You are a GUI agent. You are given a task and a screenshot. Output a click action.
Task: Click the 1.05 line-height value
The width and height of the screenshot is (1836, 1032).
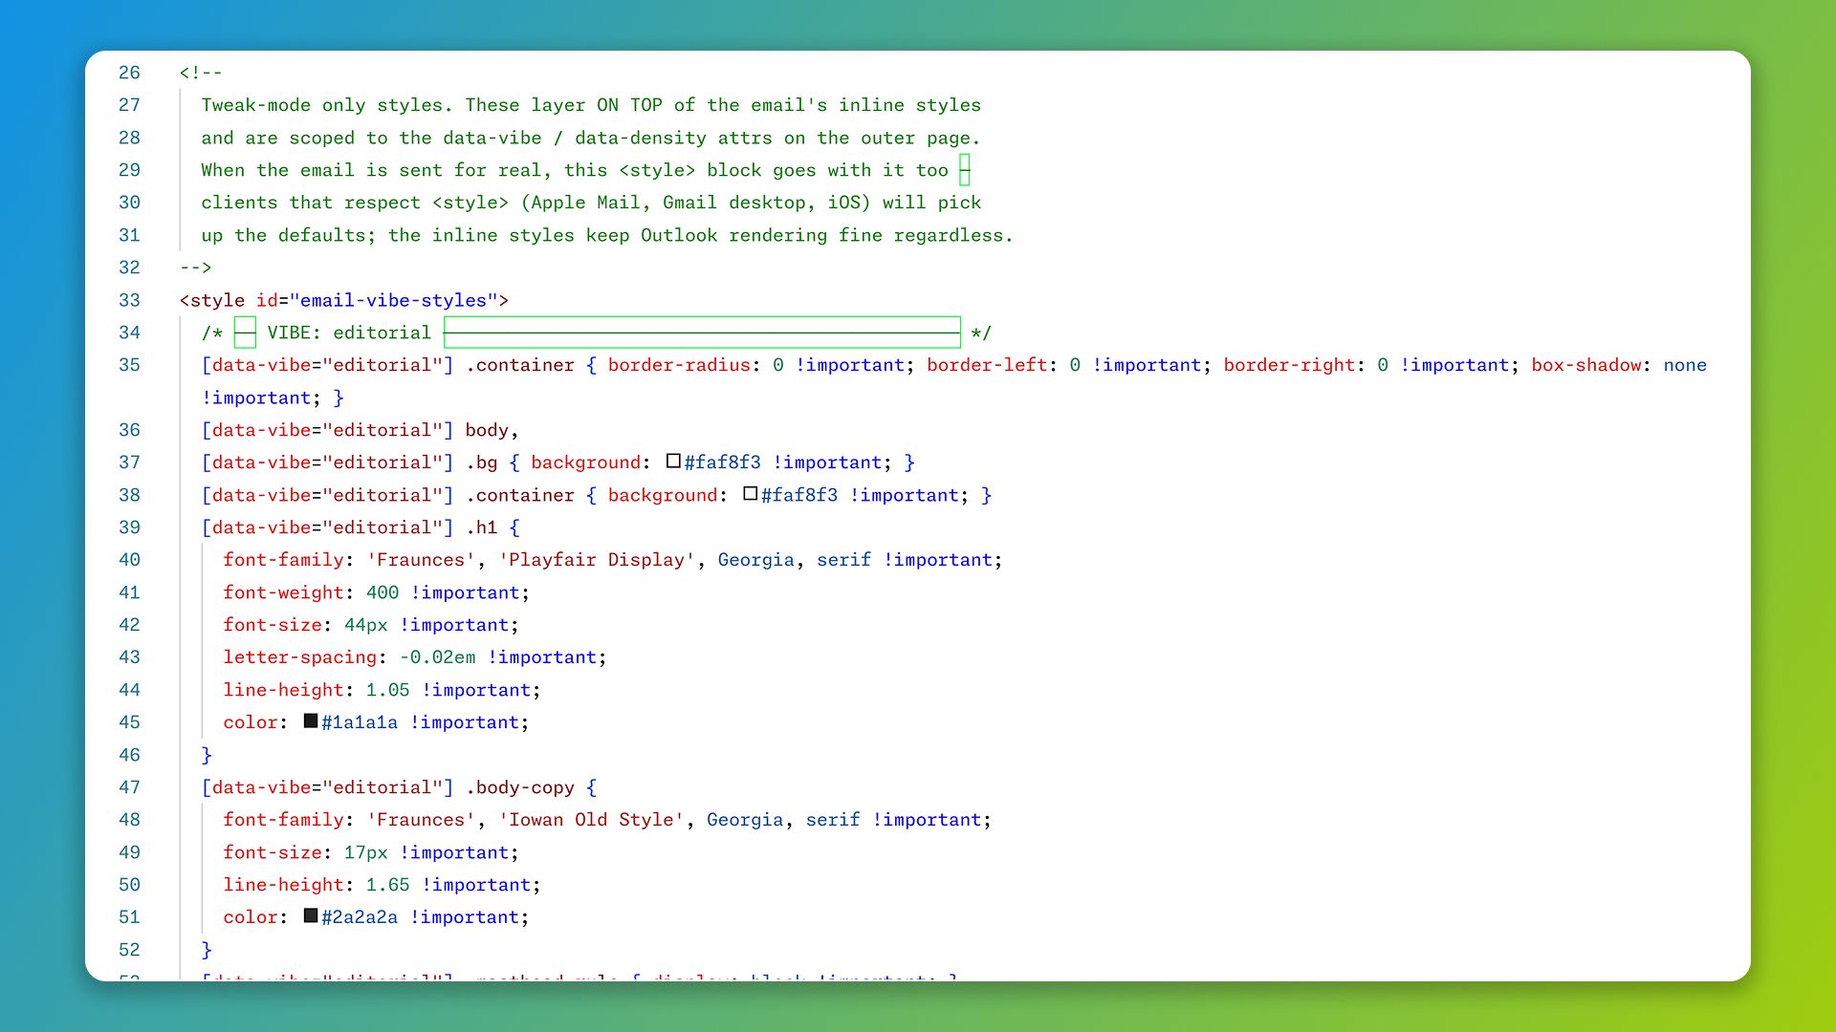click(387, 690)
